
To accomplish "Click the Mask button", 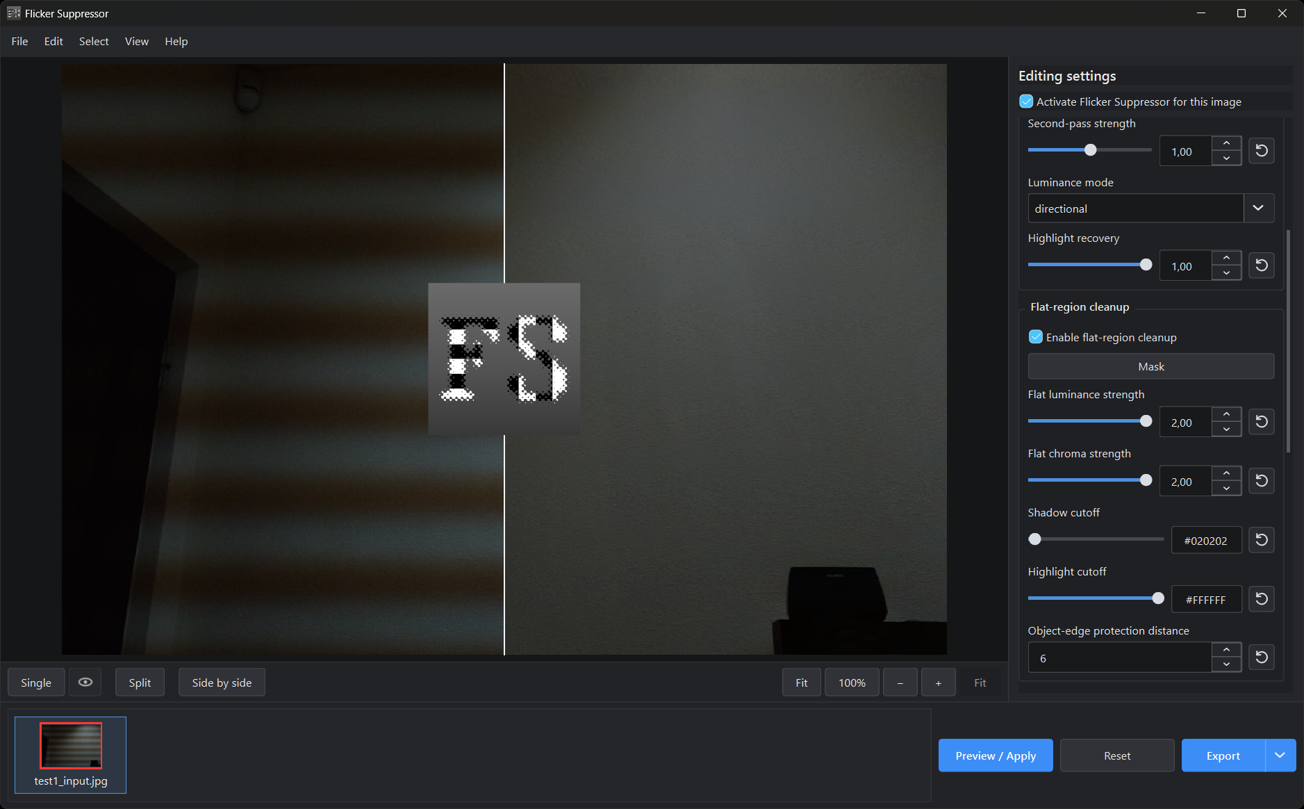I will (1150, 366).
